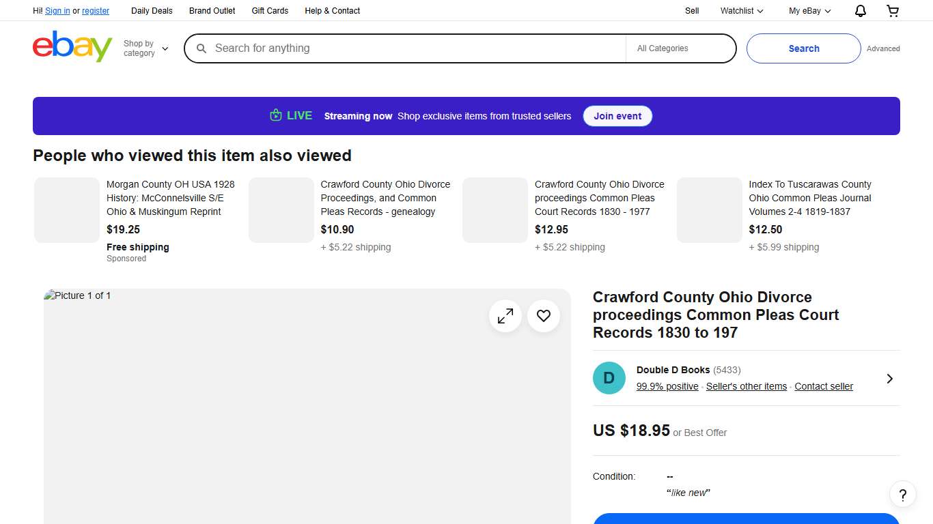
Task: Add item to watchlist via heart icon
Action: coord(543,316)
